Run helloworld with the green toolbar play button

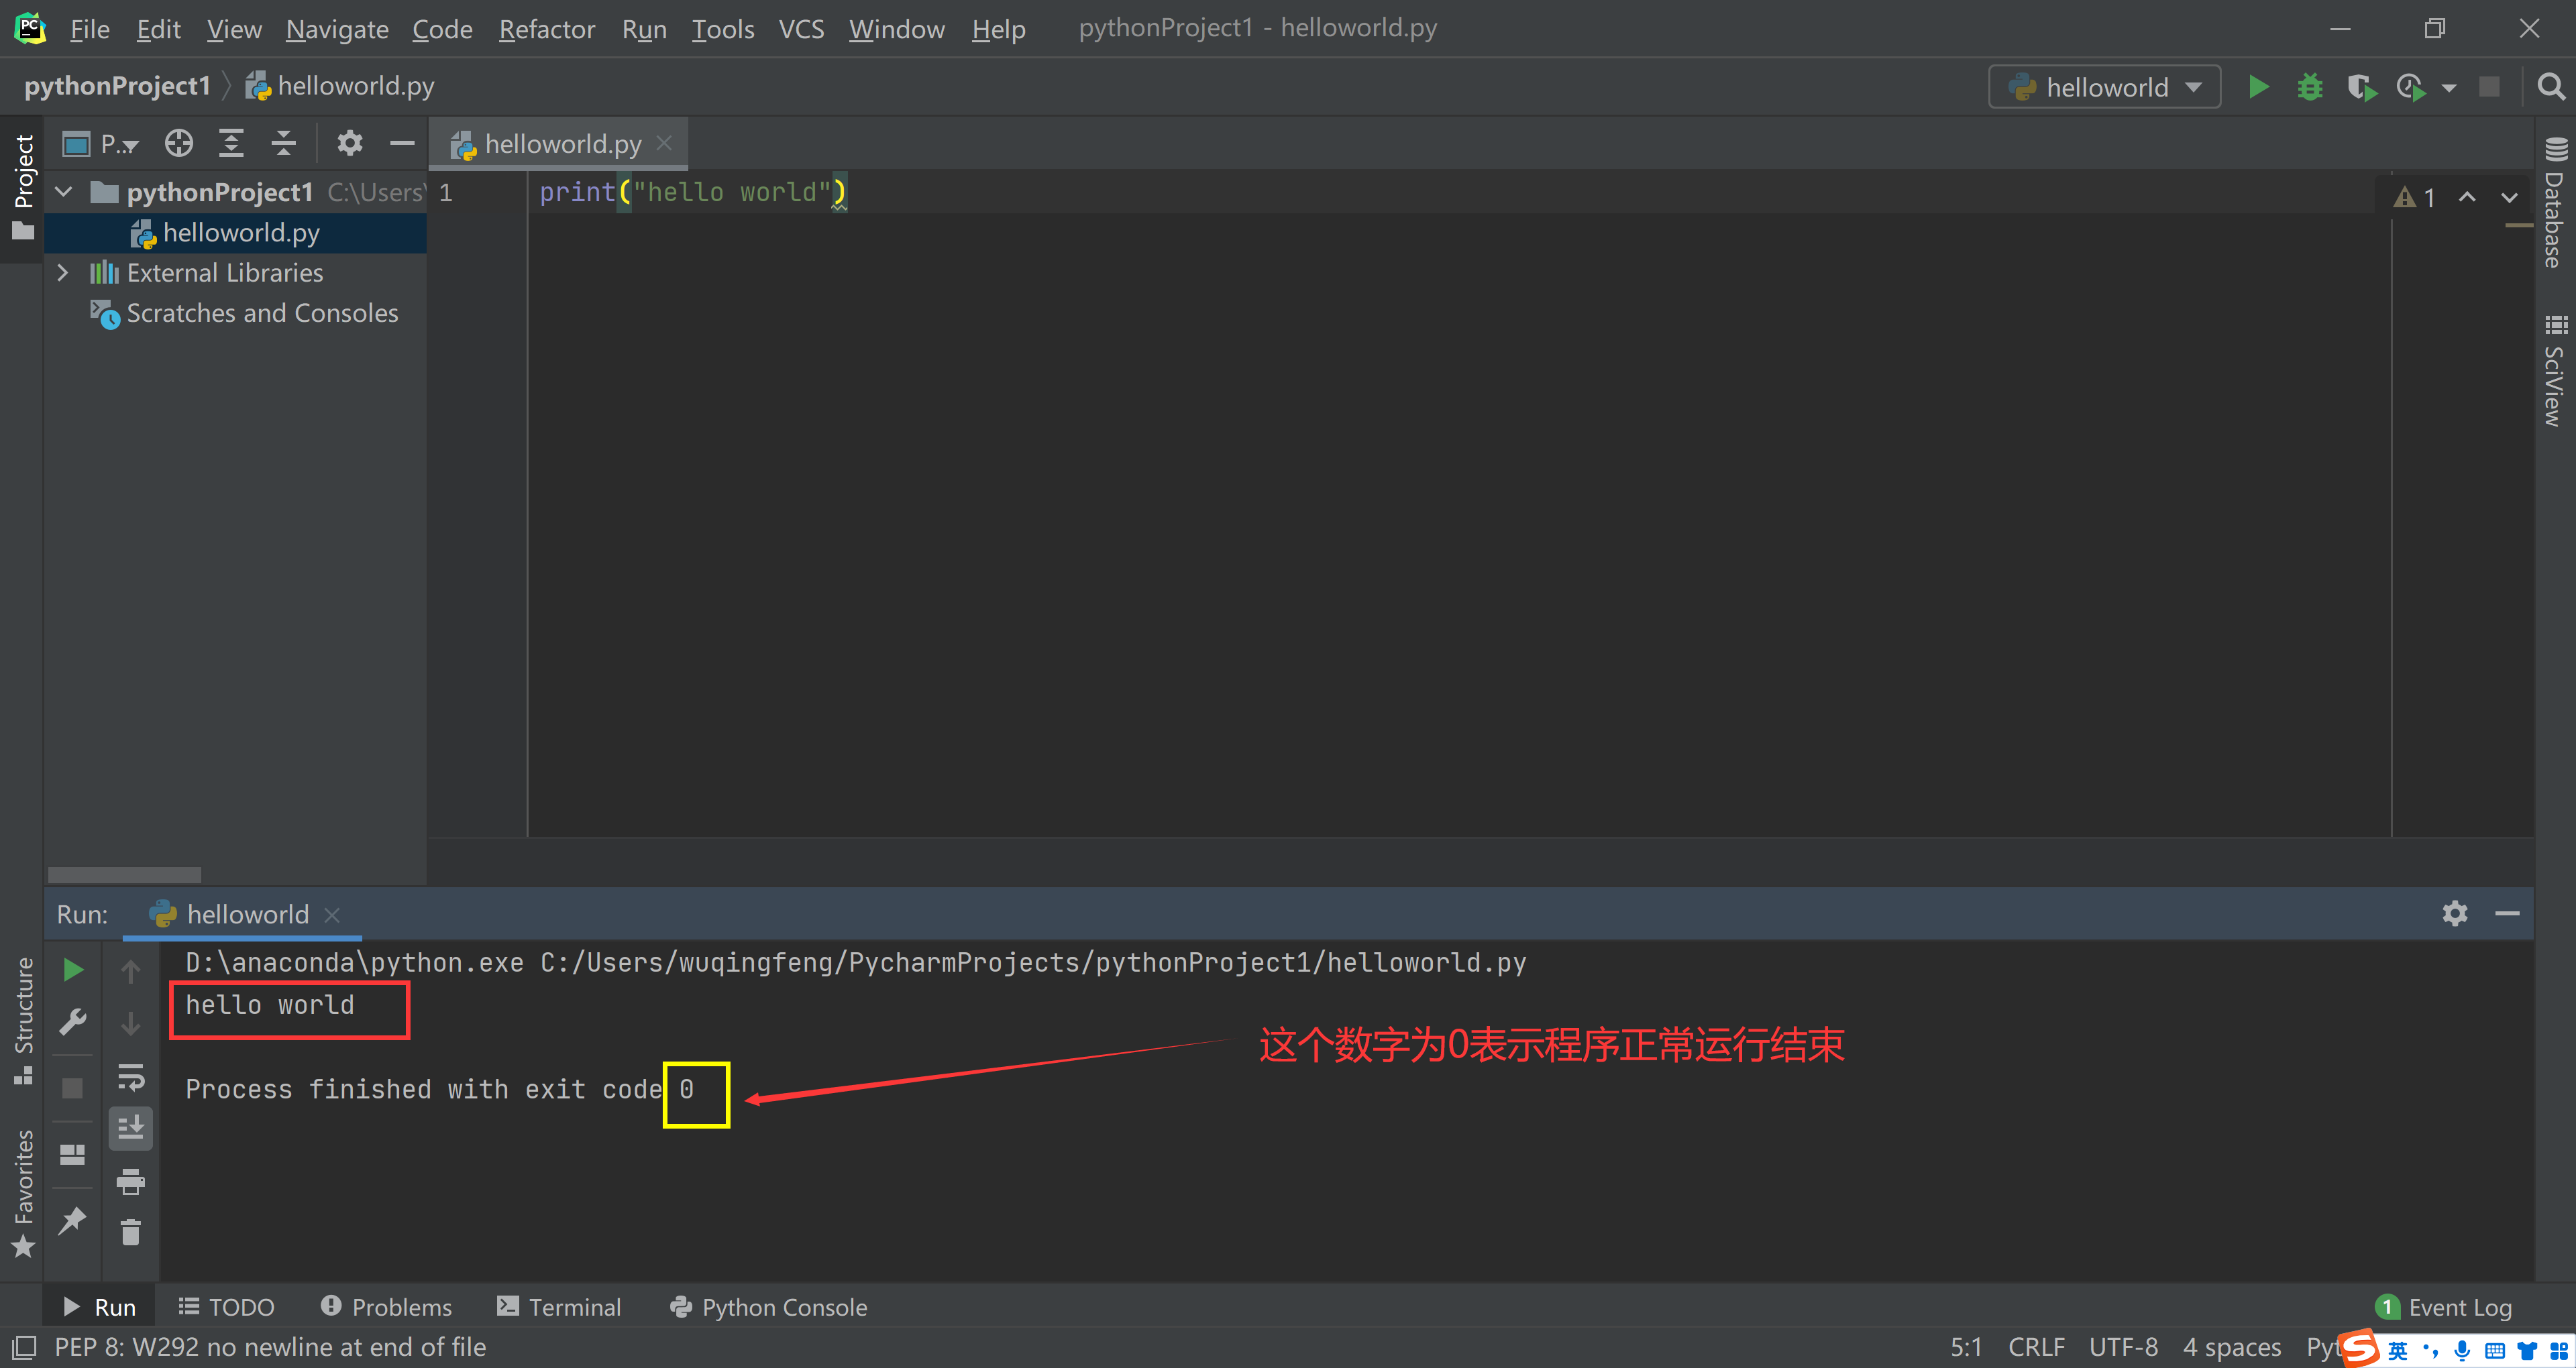[x=2258, y=87]
